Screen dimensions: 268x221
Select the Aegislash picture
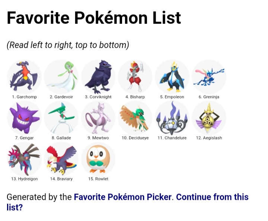pos(209,118)
